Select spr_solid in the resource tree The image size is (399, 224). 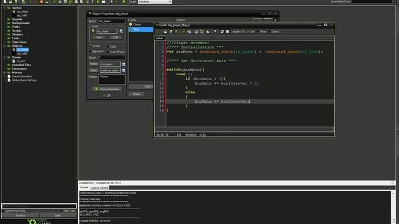pos(22,15)
